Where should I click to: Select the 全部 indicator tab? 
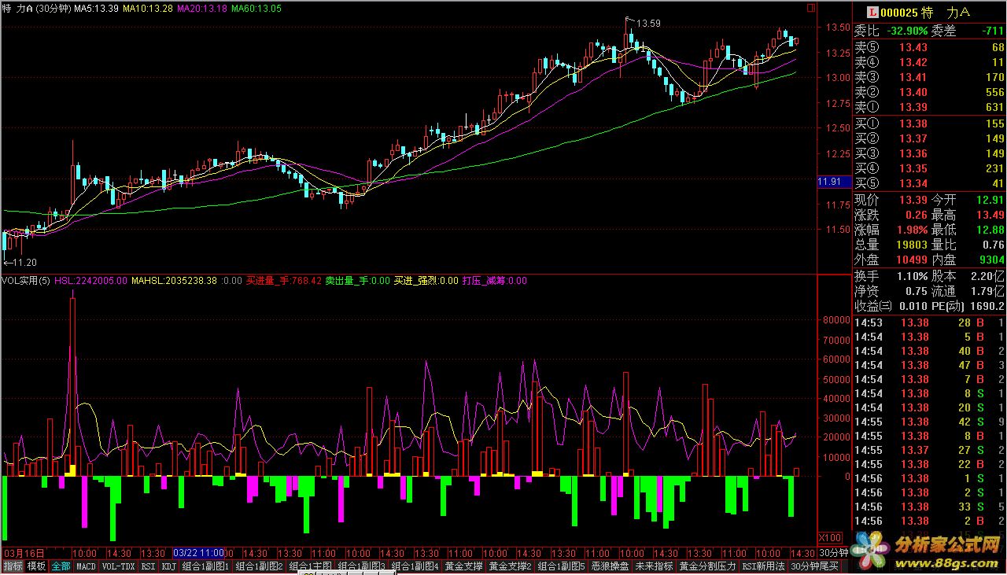(61, 566)
